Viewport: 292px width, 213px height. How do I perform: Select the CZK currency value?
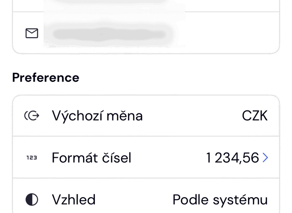click(255, 116)
